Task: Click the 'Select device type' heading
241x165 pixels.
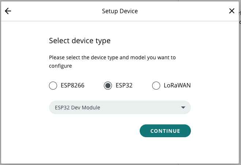Action: [x=80, y=41]
